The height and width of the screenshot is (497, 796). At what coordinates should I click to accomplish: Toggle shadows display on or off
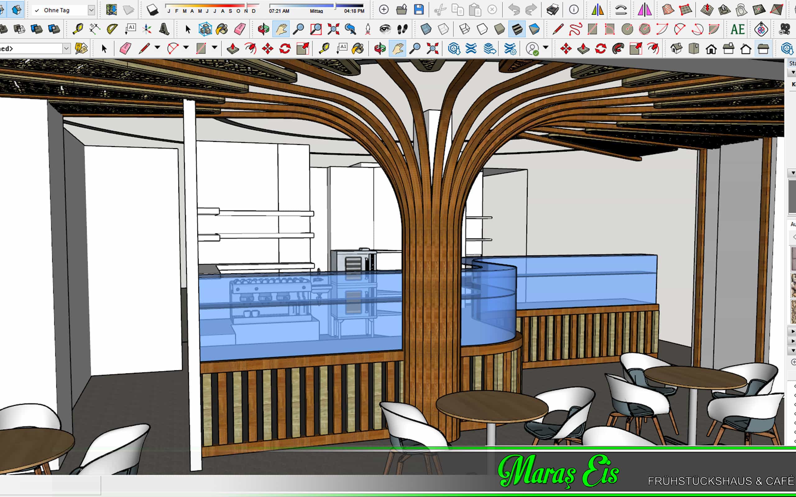[x=152, y=10]
